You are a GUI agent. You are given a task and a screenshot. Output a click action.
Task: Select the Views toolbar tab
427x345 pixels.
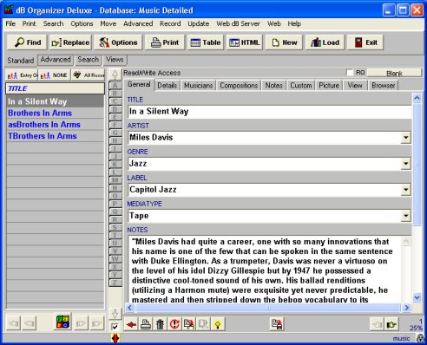(x=115, y=60)
